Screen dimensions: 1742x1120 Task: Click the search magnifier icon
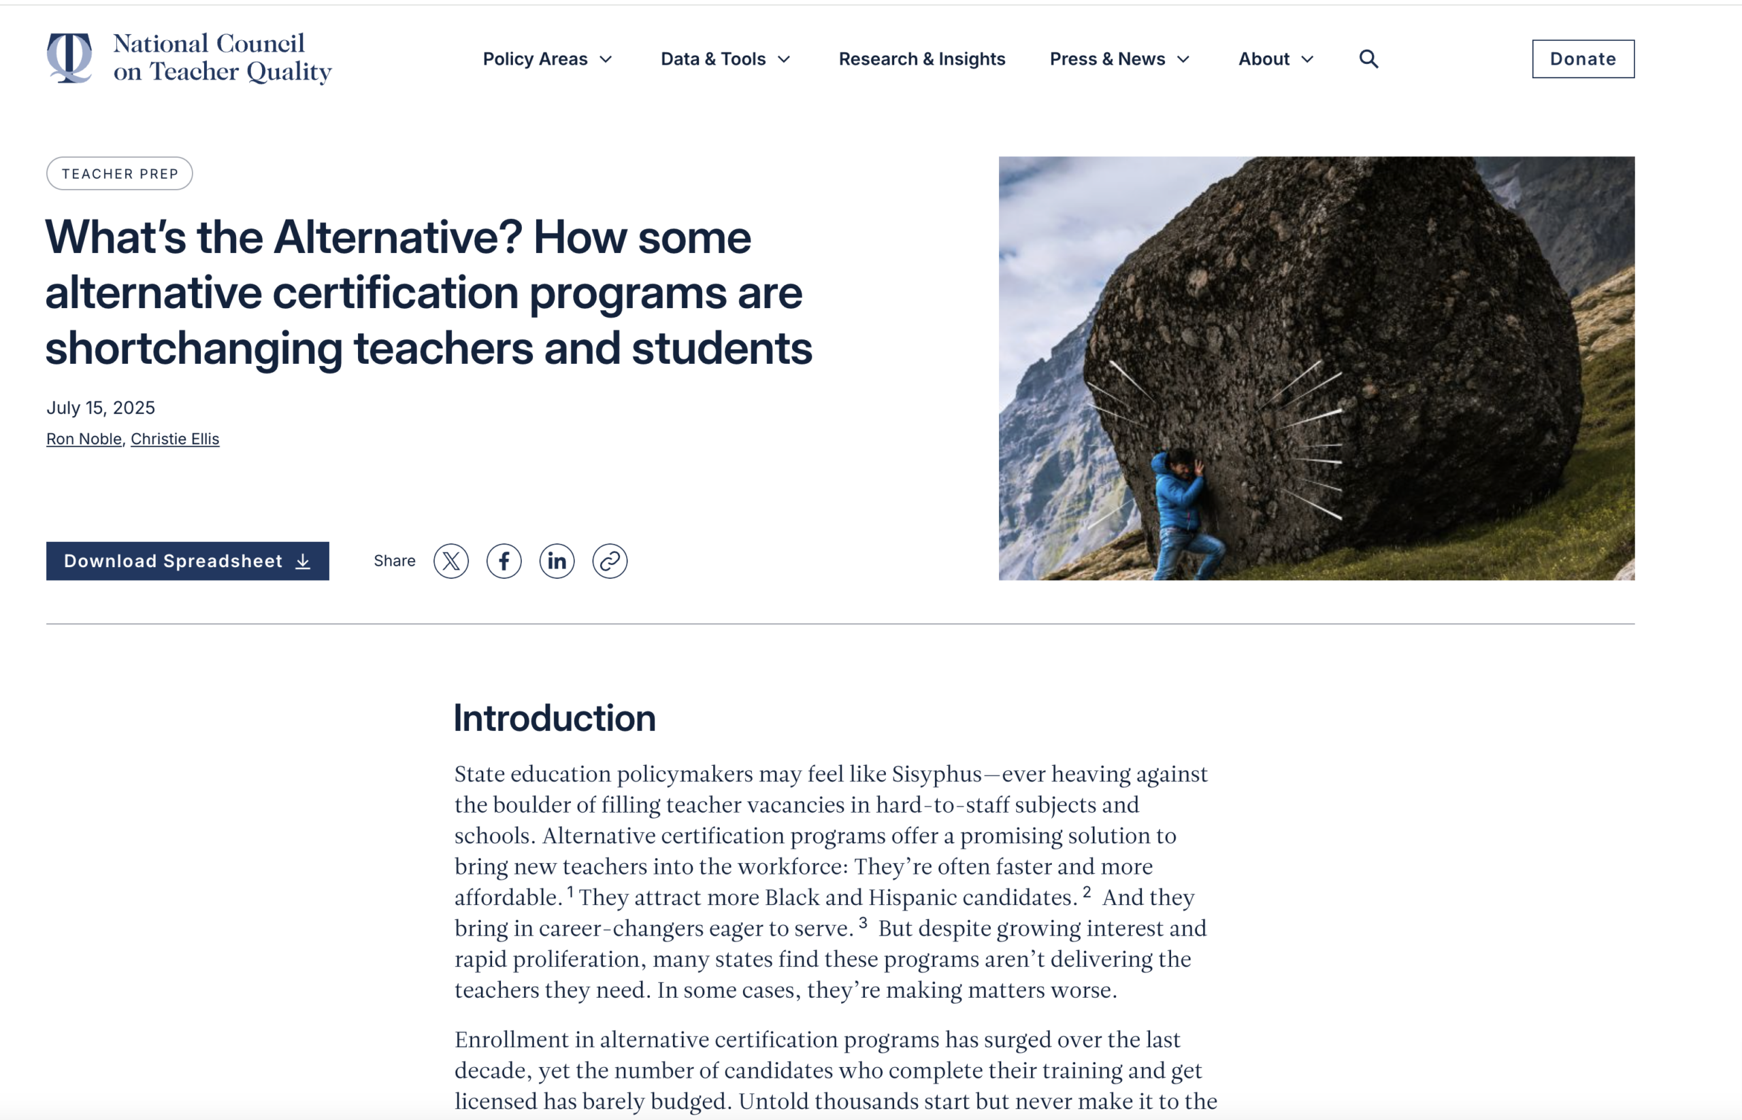tap(1368, 59)
